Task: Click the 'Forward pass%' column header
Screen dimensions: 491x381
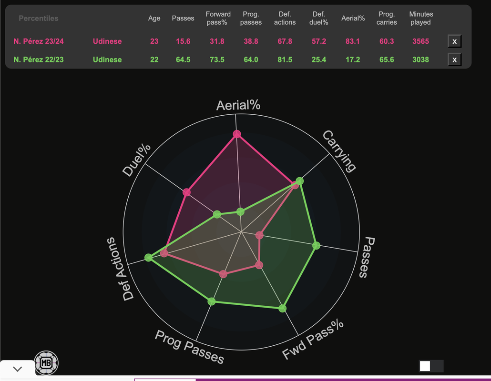Action: [x=218, y=18]
